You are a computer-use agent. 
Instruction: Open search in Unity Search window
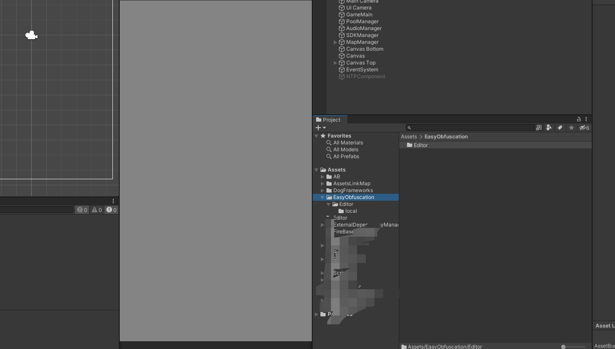click(x=539, y=128)
